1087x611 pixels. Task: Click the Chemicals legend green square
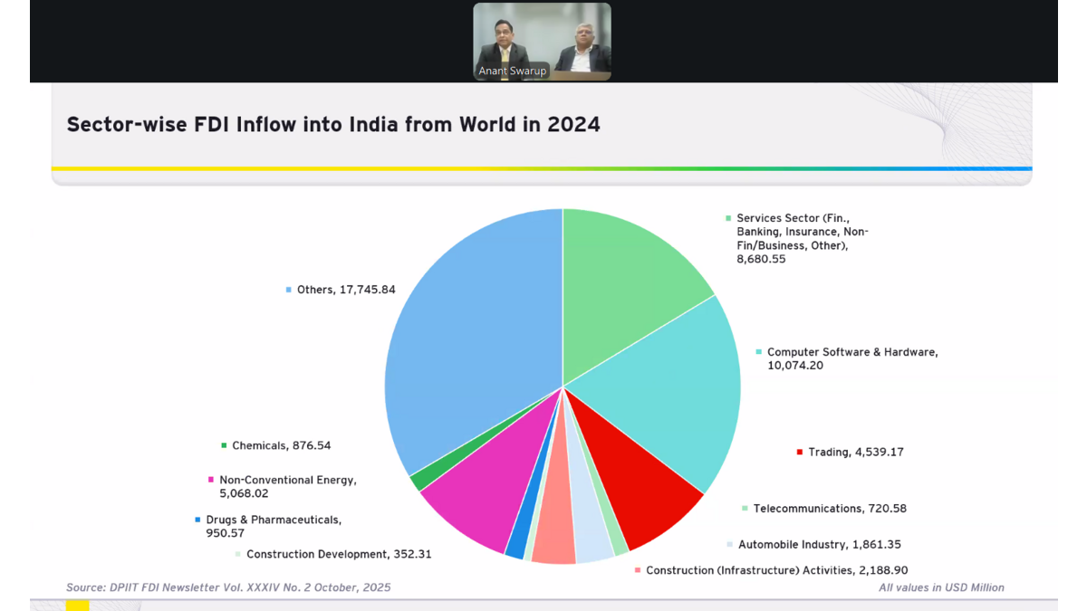pyautogui.click(x=224, y=446)
